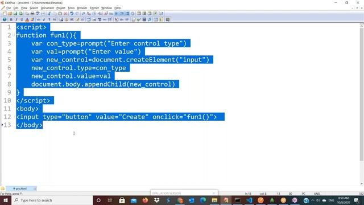Click the opening <script> tag on line 1
Viewport: 364px width, 205px height.
tap(31, 27)
